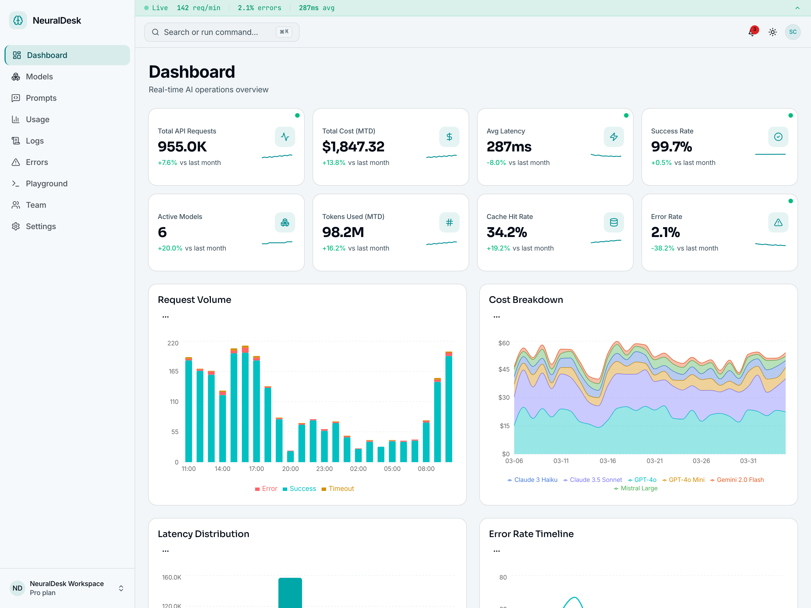Collapse the live status bar with the chevron
Image resolution: width=811 pixels, height=608 pixels.
click(797, 8)
